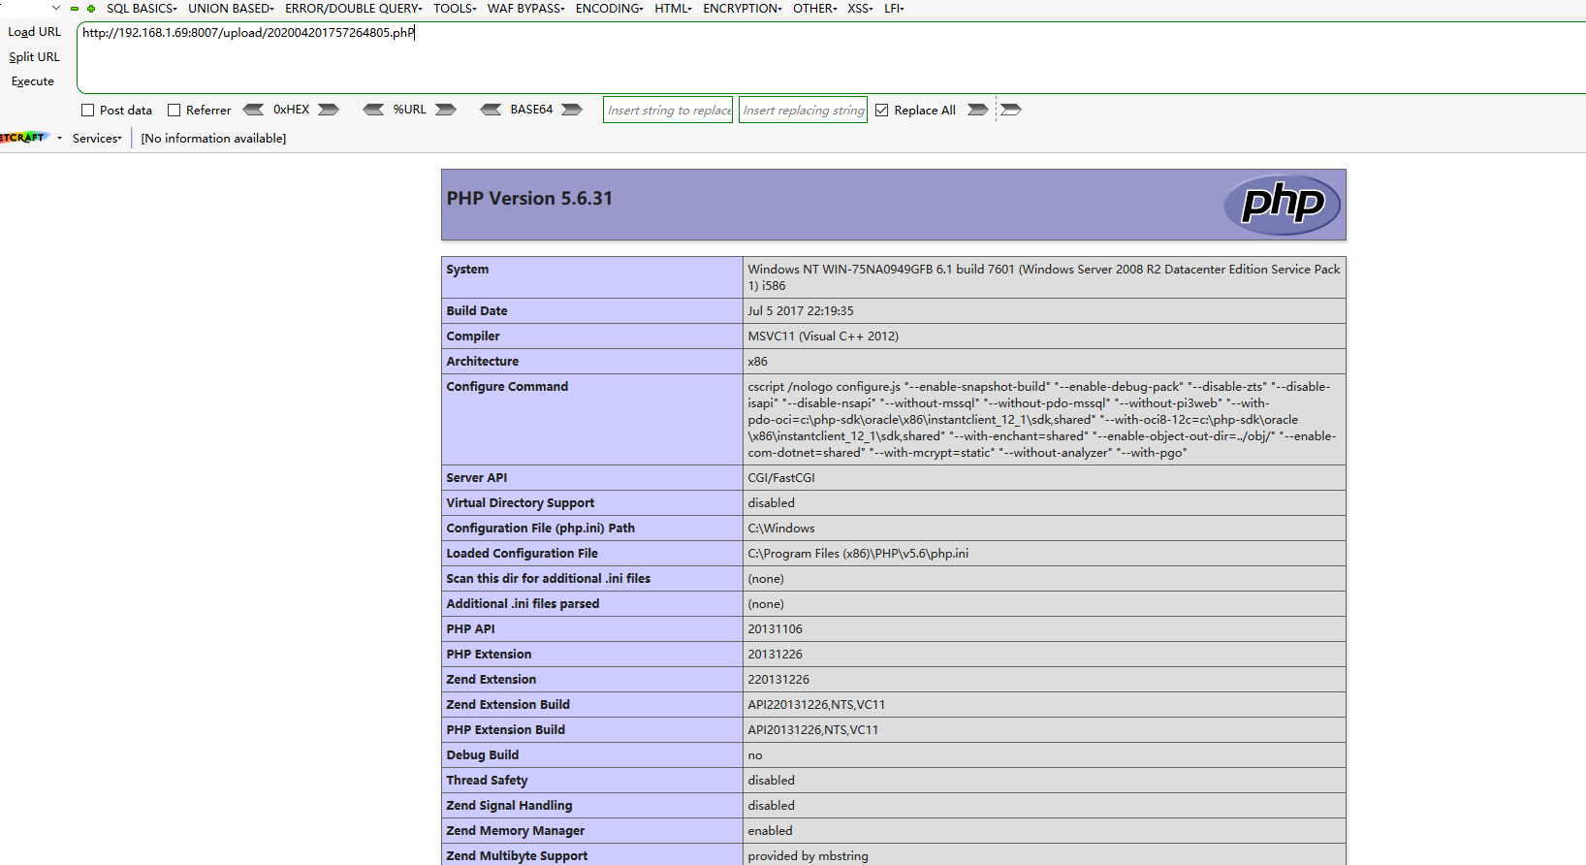Click the green plus icon in HackBar

tap(91, 9)
